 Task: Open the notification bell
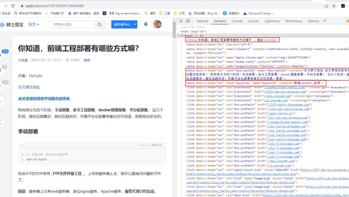146,24
